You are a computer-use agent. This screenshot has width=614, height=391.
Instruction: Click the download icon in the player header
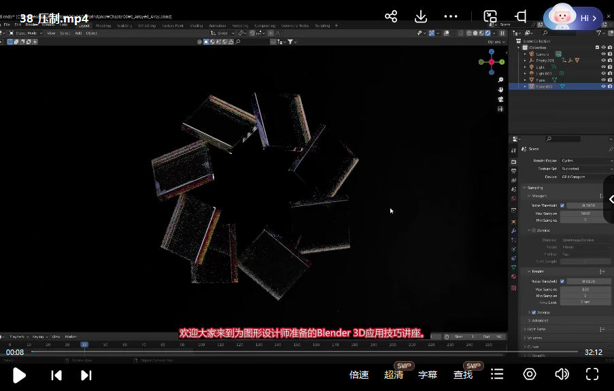421,16
